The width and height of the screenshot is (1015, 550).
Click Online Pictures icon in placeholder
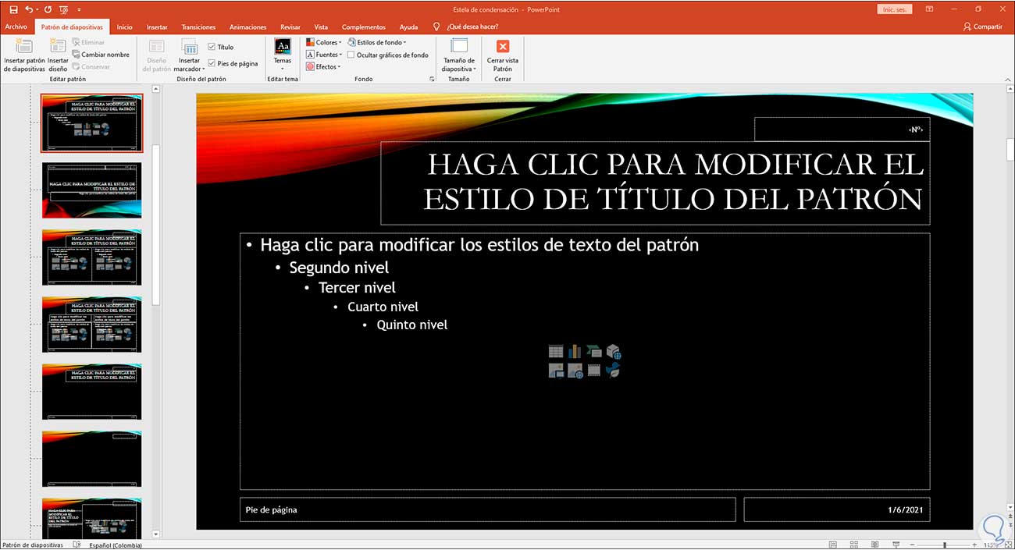[575, 371]
